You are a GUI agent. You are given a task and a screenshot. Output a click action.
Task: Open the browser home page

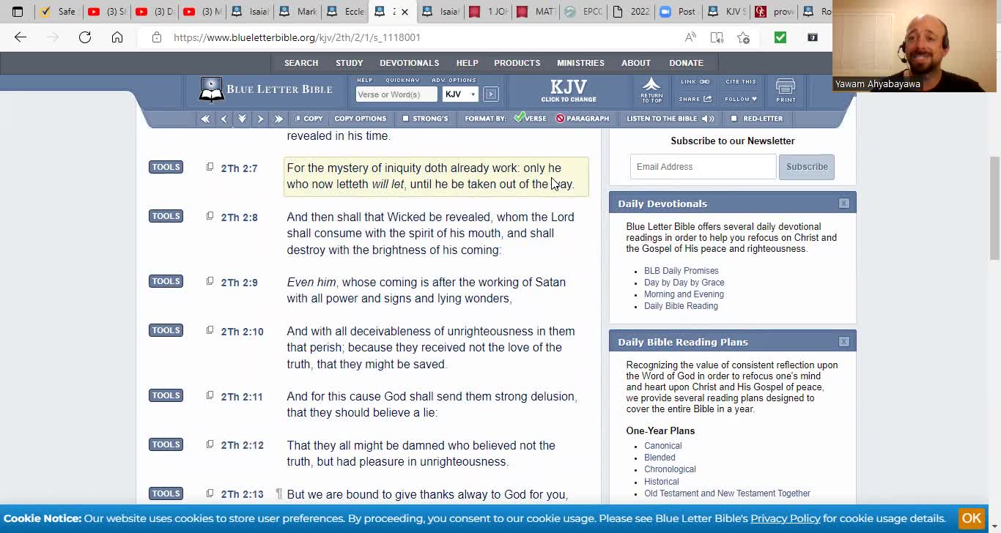coord(117,37)
